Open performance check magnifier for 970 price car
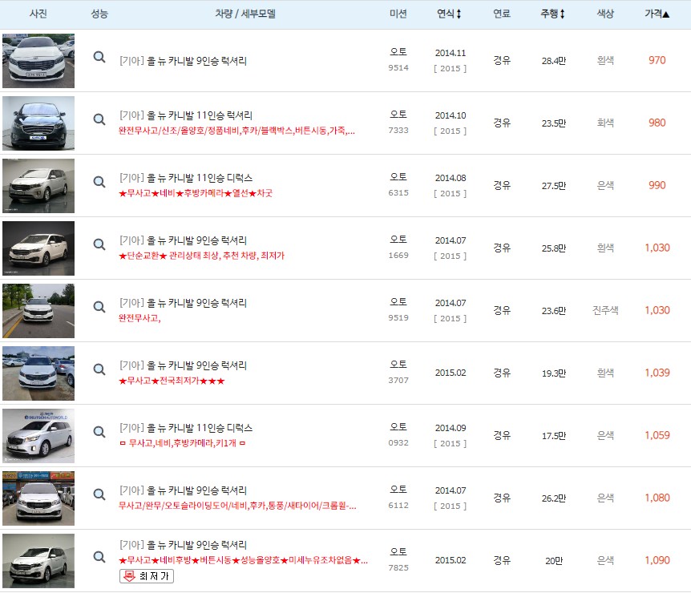This screenshot has width=691, height=593. [99, 57]
